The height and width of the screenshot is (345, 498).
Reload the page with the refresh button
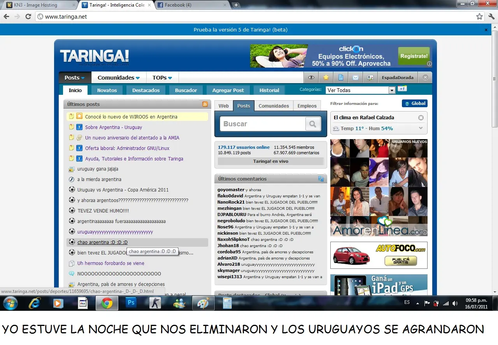[x=28, y=16]
